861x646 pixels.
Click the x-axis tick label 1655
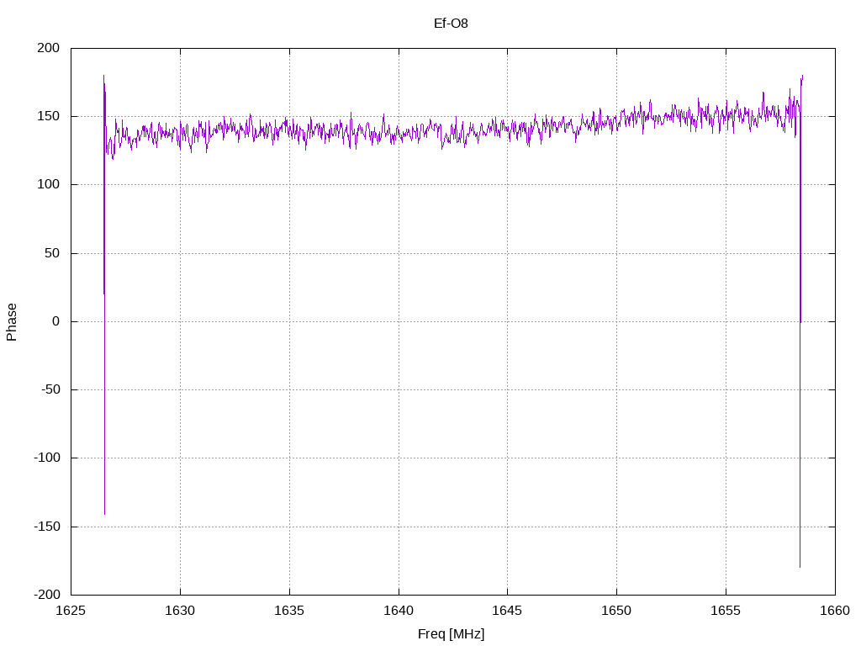coord(726,611)
